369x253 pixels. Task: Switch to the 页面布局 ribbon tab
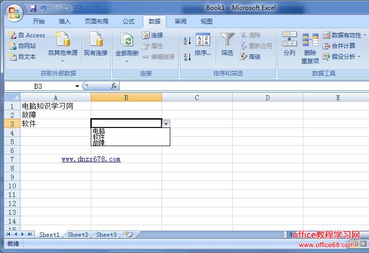click(97, 22)
